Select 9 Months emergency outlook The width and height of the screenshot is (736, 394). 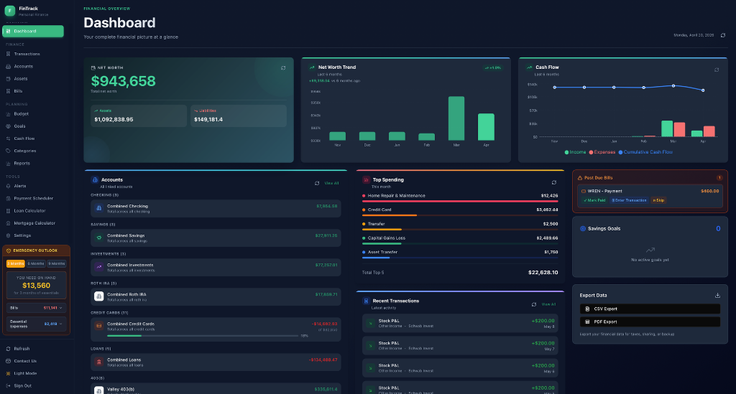[56, 264]
